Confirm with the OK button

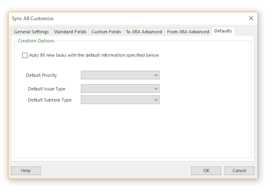click(x=206, y=171)
